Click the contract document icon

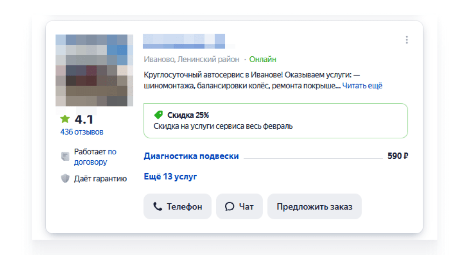click(x=65, y=156)
